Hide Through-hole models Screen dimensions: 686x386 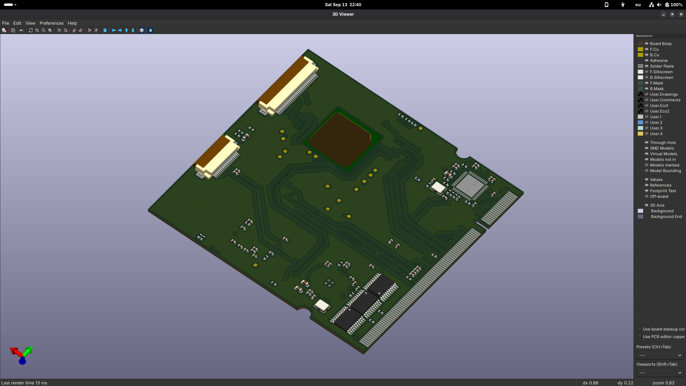coord(647,142)
